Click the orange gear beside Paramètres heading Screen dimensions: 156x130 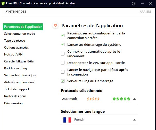coord(55,25)
